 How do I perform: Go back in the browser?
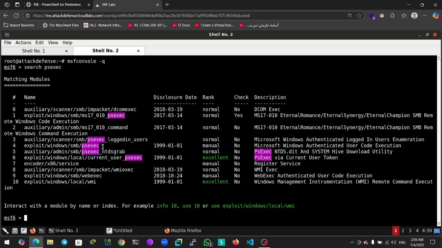point(6,15)
